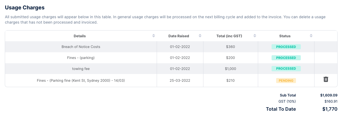This screenshot has width=344, height=119.
Task: Click PROCESSED badge for Fines - (parking)
Action: point(286,58)
